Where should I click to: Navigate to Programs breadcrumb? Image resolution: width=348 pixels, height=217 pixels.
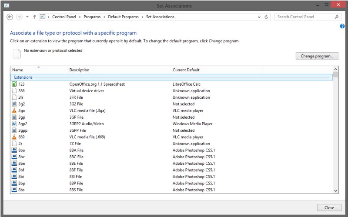(92, 17)
